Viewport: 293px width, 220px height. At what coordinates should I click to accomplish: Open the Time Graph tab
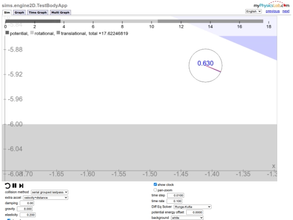point(37,12)
